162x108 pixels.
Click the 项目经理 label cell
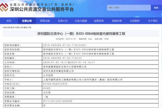point(23,93)
